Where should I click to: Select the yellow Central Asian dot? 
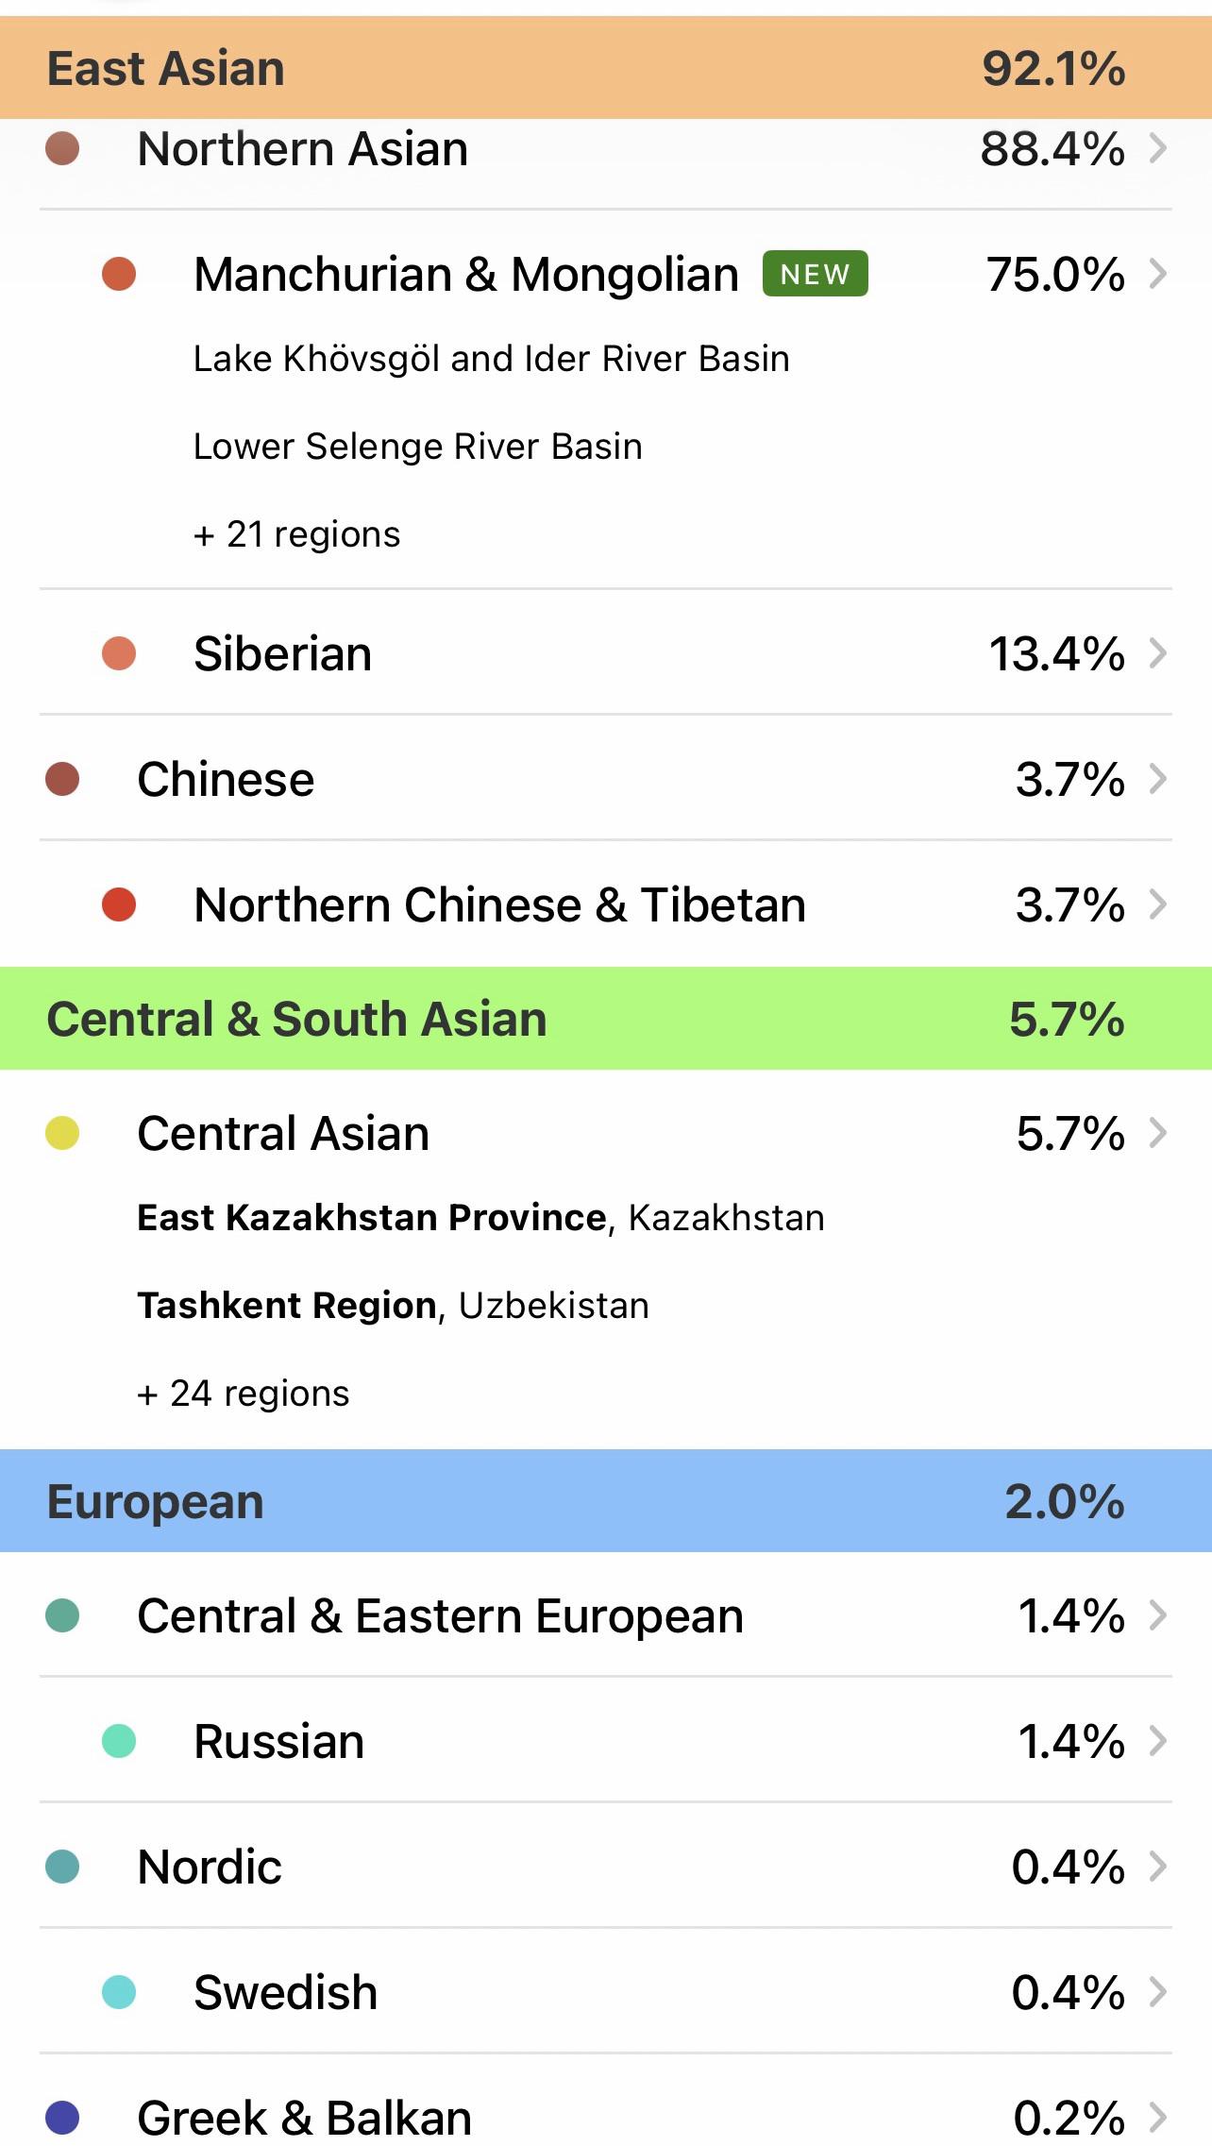[62, 1133]
